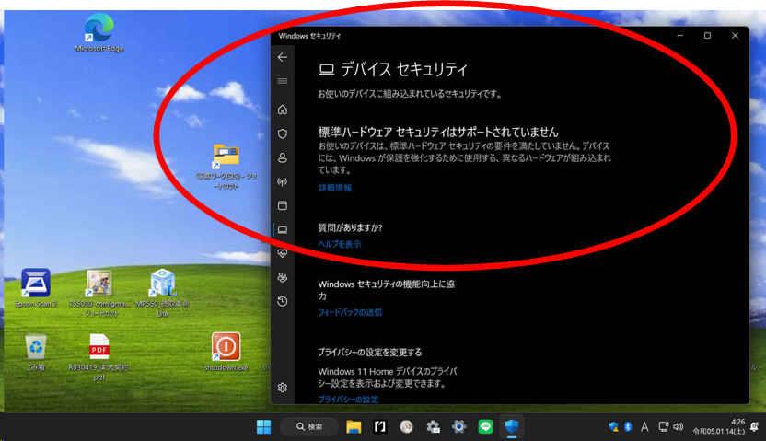Viewport: 766px width, 441px height.
Task: Open the Recycle Bin icon
Action: click(x=36, y=352)
